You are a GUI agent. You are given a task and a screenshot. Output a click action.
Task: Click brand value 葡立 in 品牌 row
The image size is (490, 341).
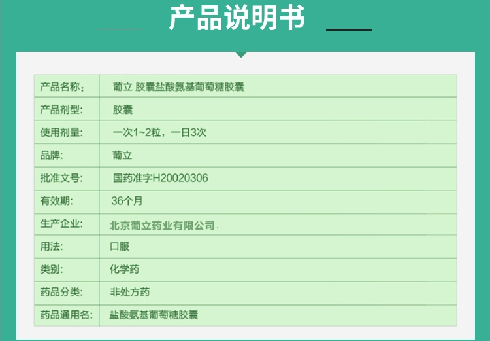(x=122, y=155)
